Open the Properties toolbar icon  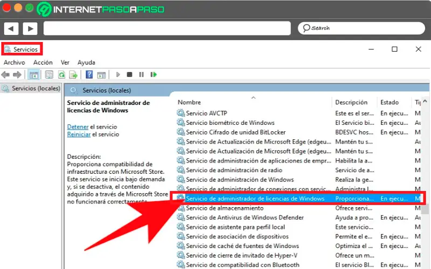point(49,75)
